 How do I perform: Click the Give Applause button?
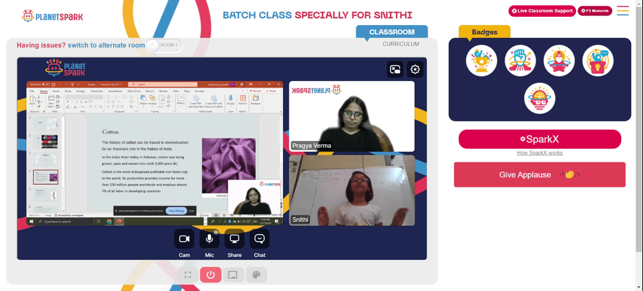pos(539,174)
